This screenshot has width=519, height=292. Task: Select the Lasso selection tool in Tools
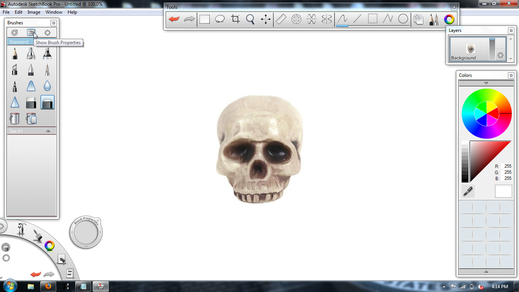click(220, 19)
